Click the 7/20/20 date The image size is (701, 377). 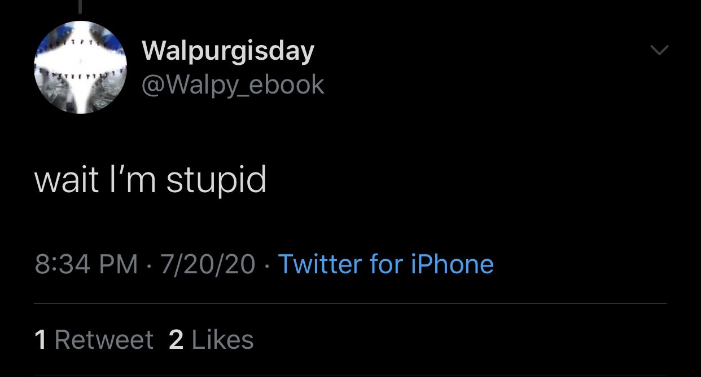(208, 264)
